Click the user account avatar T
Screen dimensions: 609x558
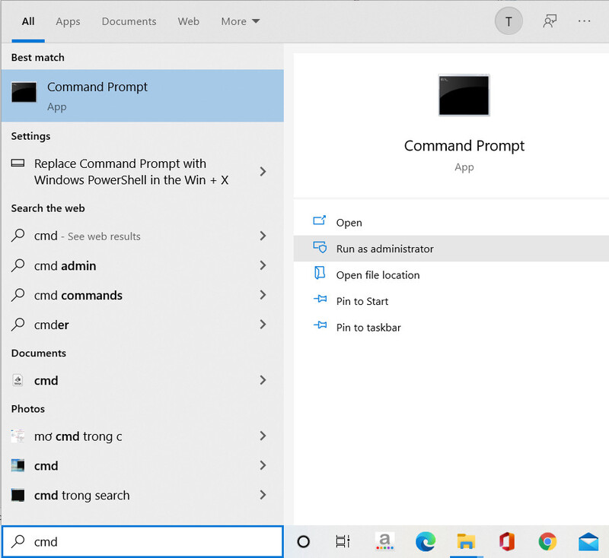pos(509,21)
